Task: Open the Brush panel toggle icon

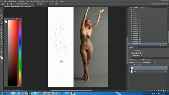Action: (11, 4)
